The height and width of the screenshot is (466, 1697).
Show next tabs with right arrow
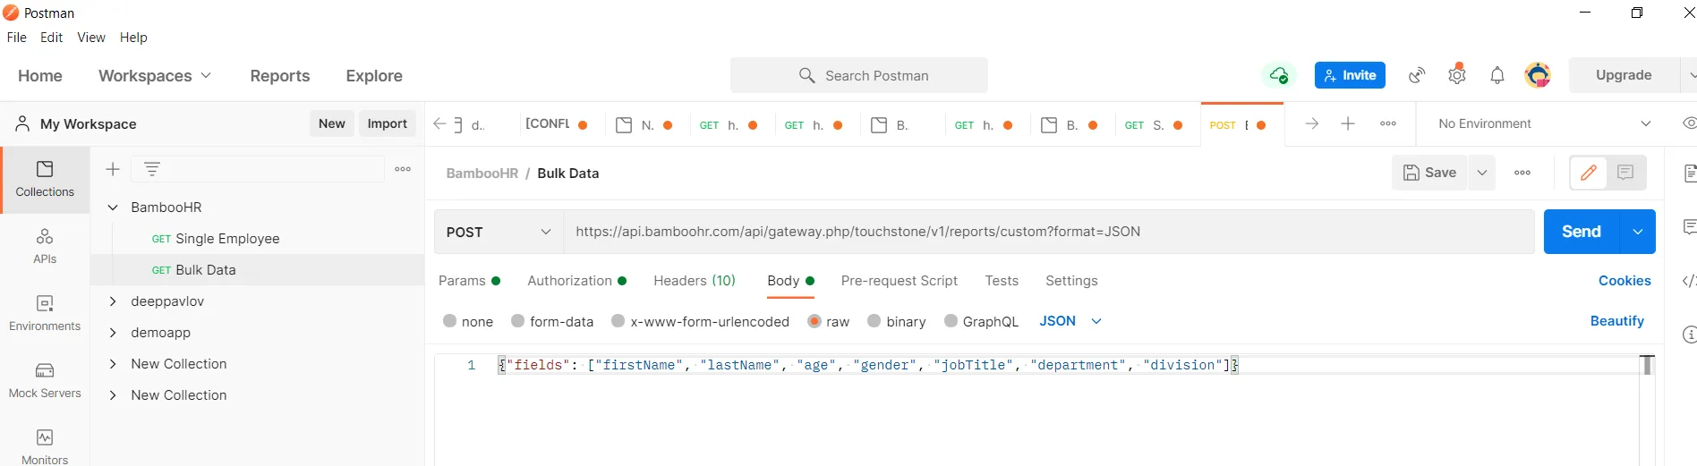point(1311,123)
